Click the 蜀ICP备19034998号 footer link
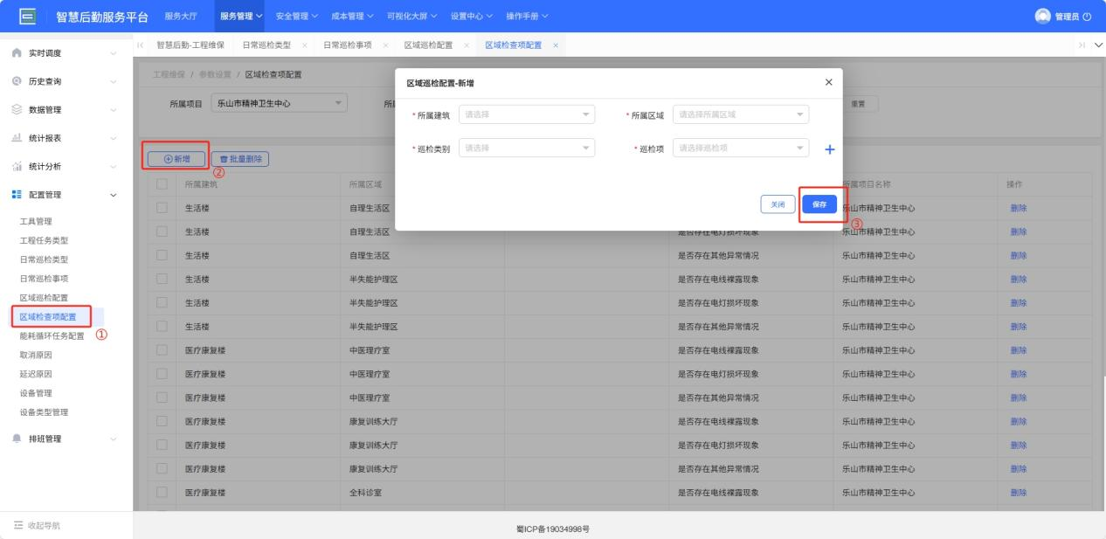Viewport: 1106px width, 539px height. coord(553,529)
